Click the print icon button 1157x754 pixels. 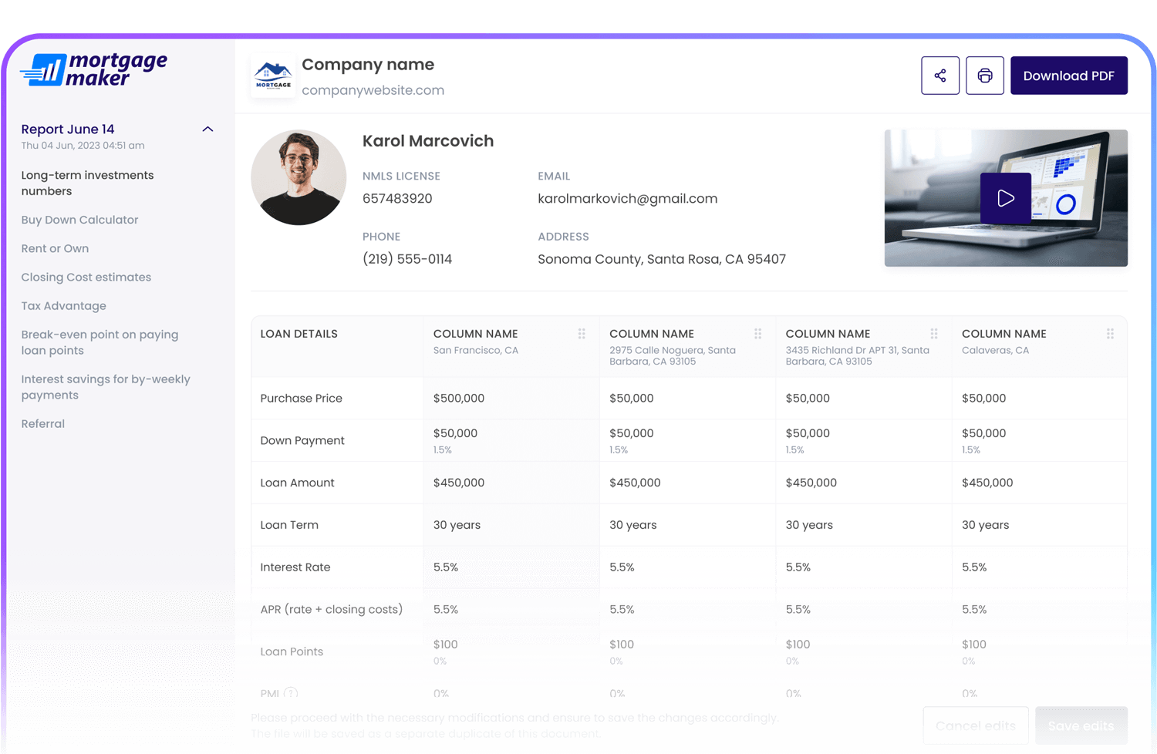984,76
